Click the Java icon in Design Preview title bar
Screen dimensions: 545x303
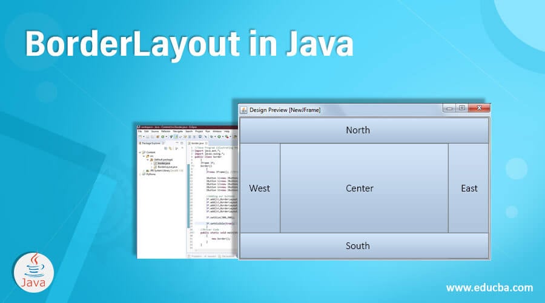tap(243, 110)
